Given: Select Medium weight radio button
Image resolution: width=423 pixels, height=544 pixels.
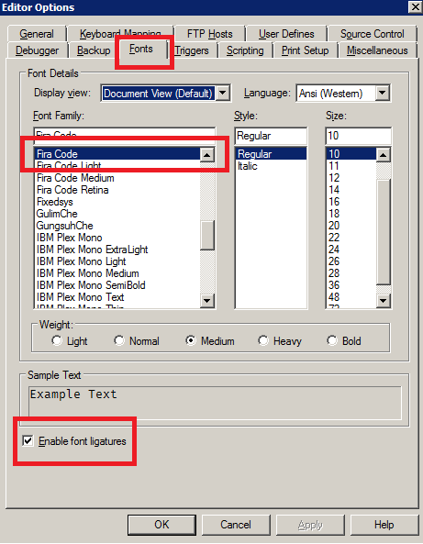Looking at the screenshot, I should (191, 340).
